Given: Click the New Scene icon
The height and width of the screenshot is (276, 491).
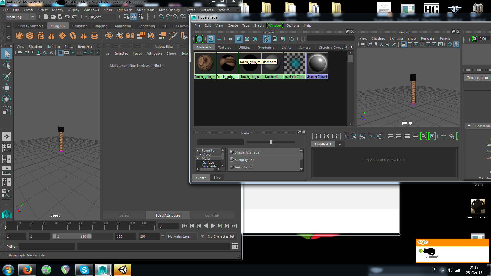Looking at the screenshot, I should click(46, 17).
